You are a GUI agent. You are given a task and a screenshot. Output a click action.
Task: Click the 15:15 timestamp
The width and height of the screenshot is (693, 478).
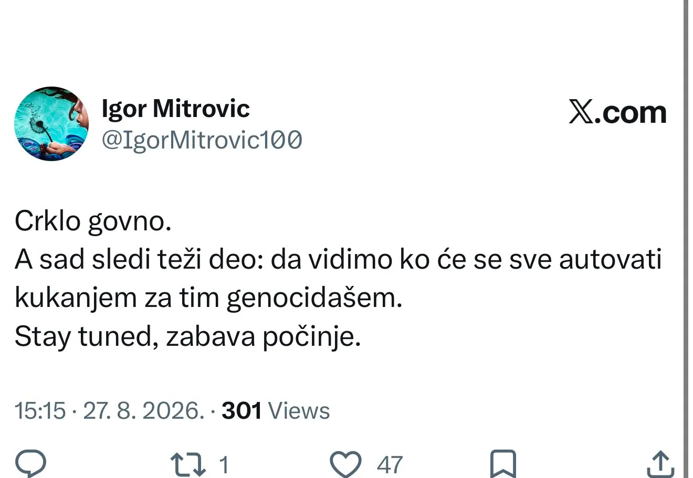click(x=40, y=411)
